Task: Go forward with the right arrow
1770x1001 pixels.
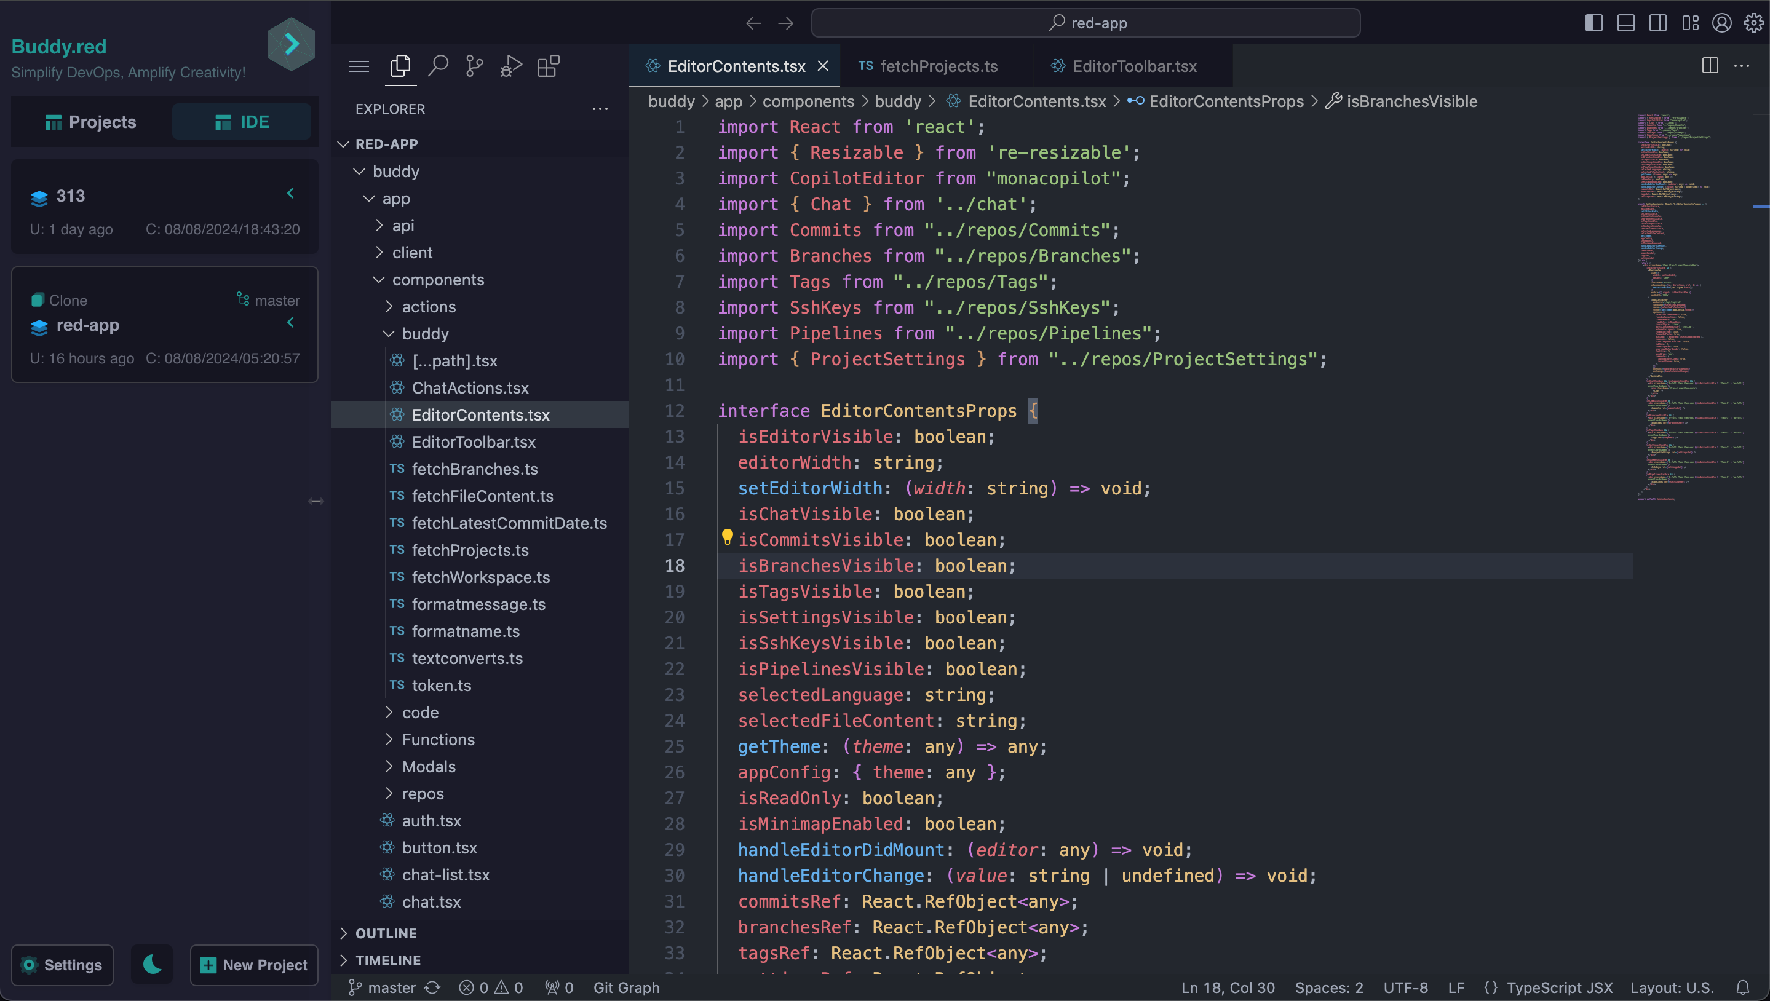Action: tap(785, 23)
